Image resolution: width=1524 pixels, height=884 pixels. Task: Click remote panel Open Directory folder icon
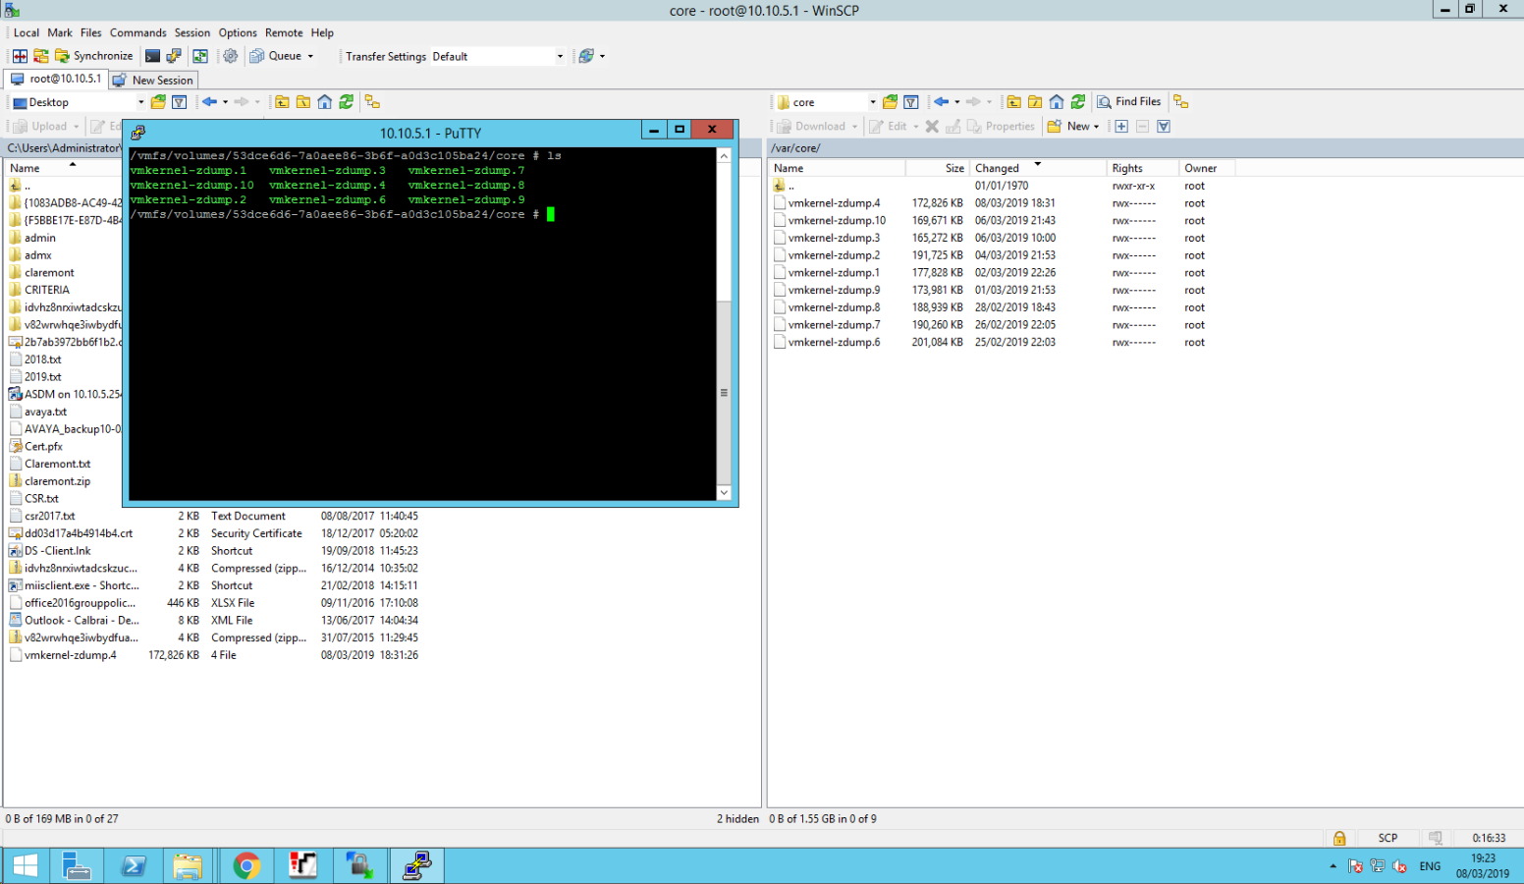point(890,102)
